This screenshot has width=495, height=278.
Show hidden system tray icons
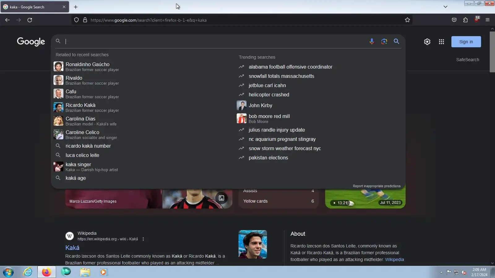(x=441, y=272)
